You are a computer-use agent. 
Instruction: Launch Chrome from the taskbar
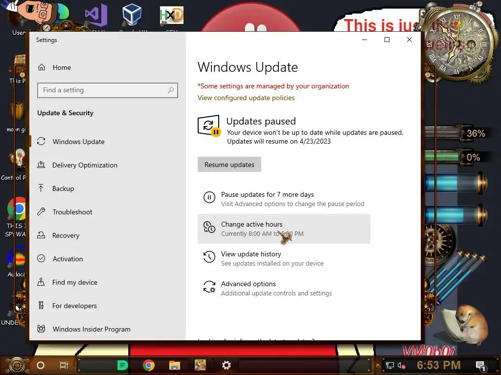tap(149, 365)
